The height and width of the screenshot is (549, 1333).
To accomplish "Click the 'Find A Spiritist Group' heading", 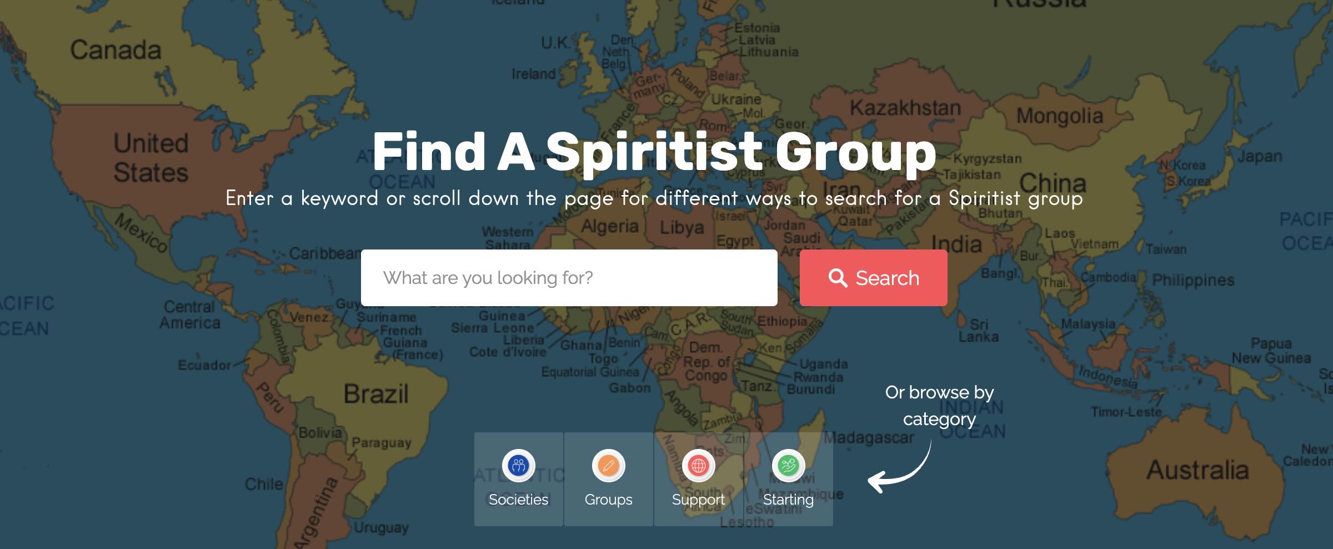I will coord(654,152).
